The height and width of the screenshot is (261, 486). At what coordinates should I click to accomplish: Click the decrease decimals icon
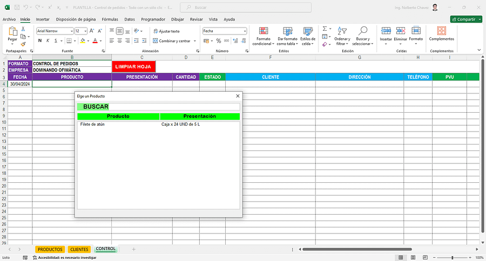(x=244, y=40)
